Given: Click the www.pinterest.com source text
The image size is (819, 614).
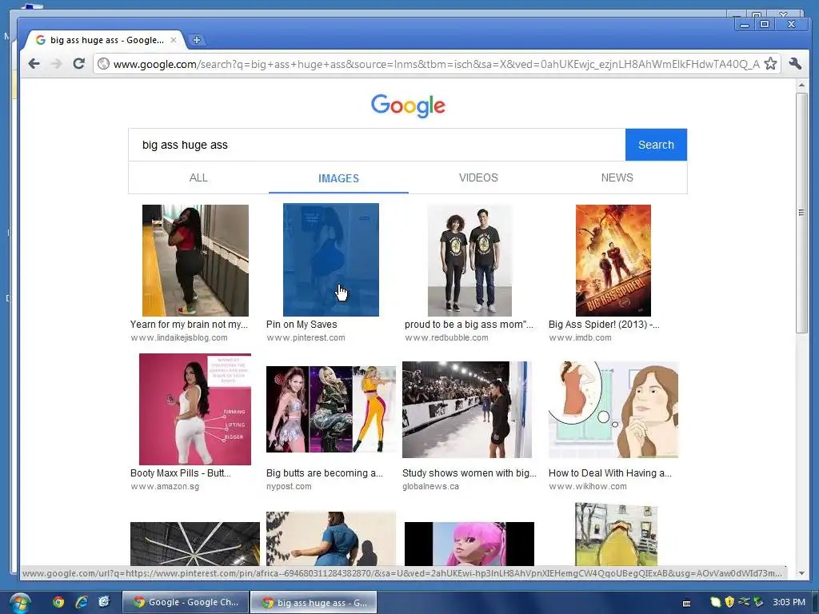Looking at the screenshot, I should (306, 338).
